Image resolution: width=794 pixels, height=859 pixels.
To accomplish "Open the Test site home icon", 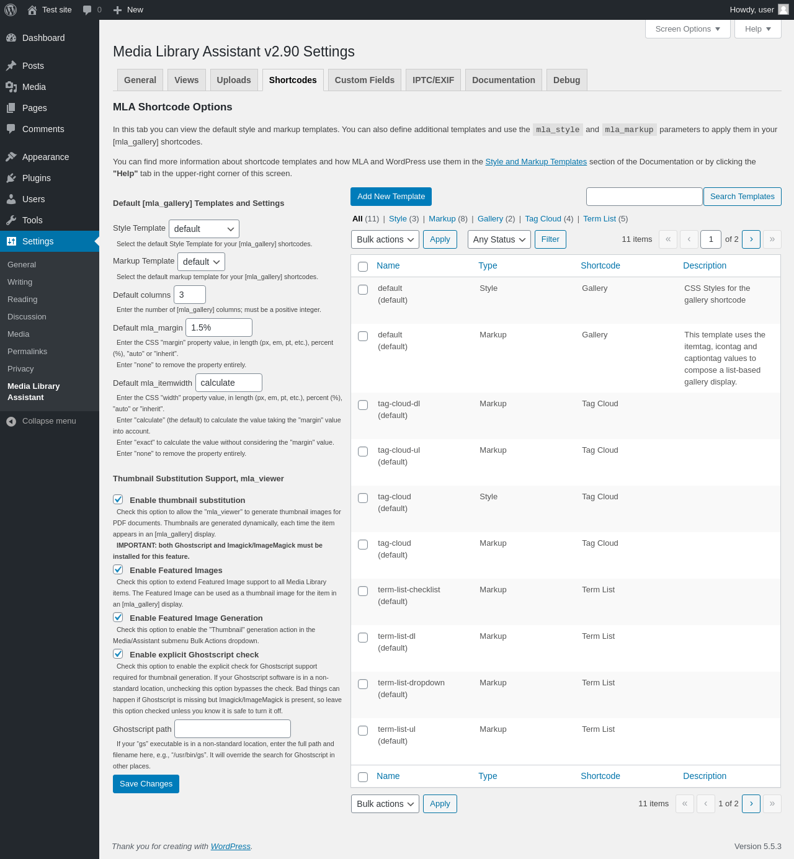I will (32, 10).
